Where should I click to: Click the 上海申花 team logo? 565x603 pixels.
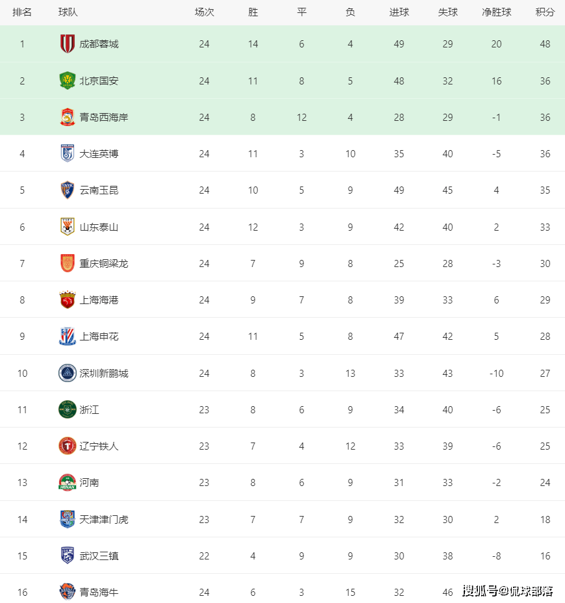pos(68,336)
